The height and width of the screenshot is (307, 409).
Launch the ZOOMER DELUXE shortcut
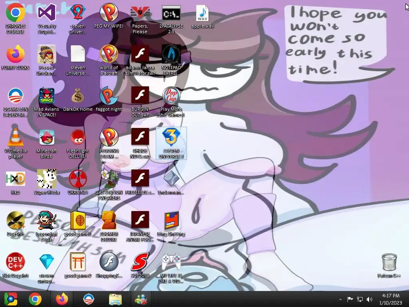tap(109, 227)
